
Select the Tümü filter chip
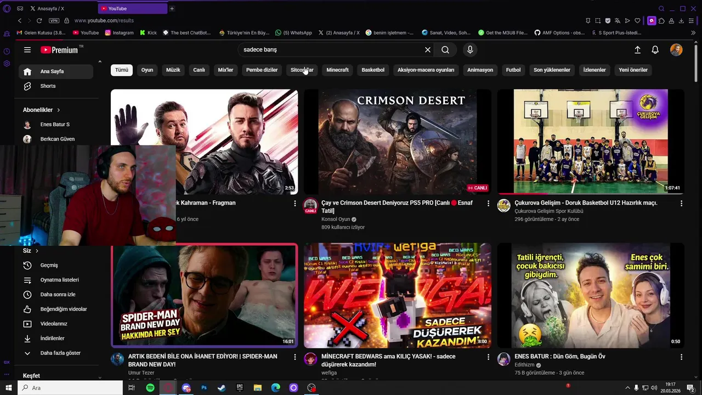coord(122,70)
